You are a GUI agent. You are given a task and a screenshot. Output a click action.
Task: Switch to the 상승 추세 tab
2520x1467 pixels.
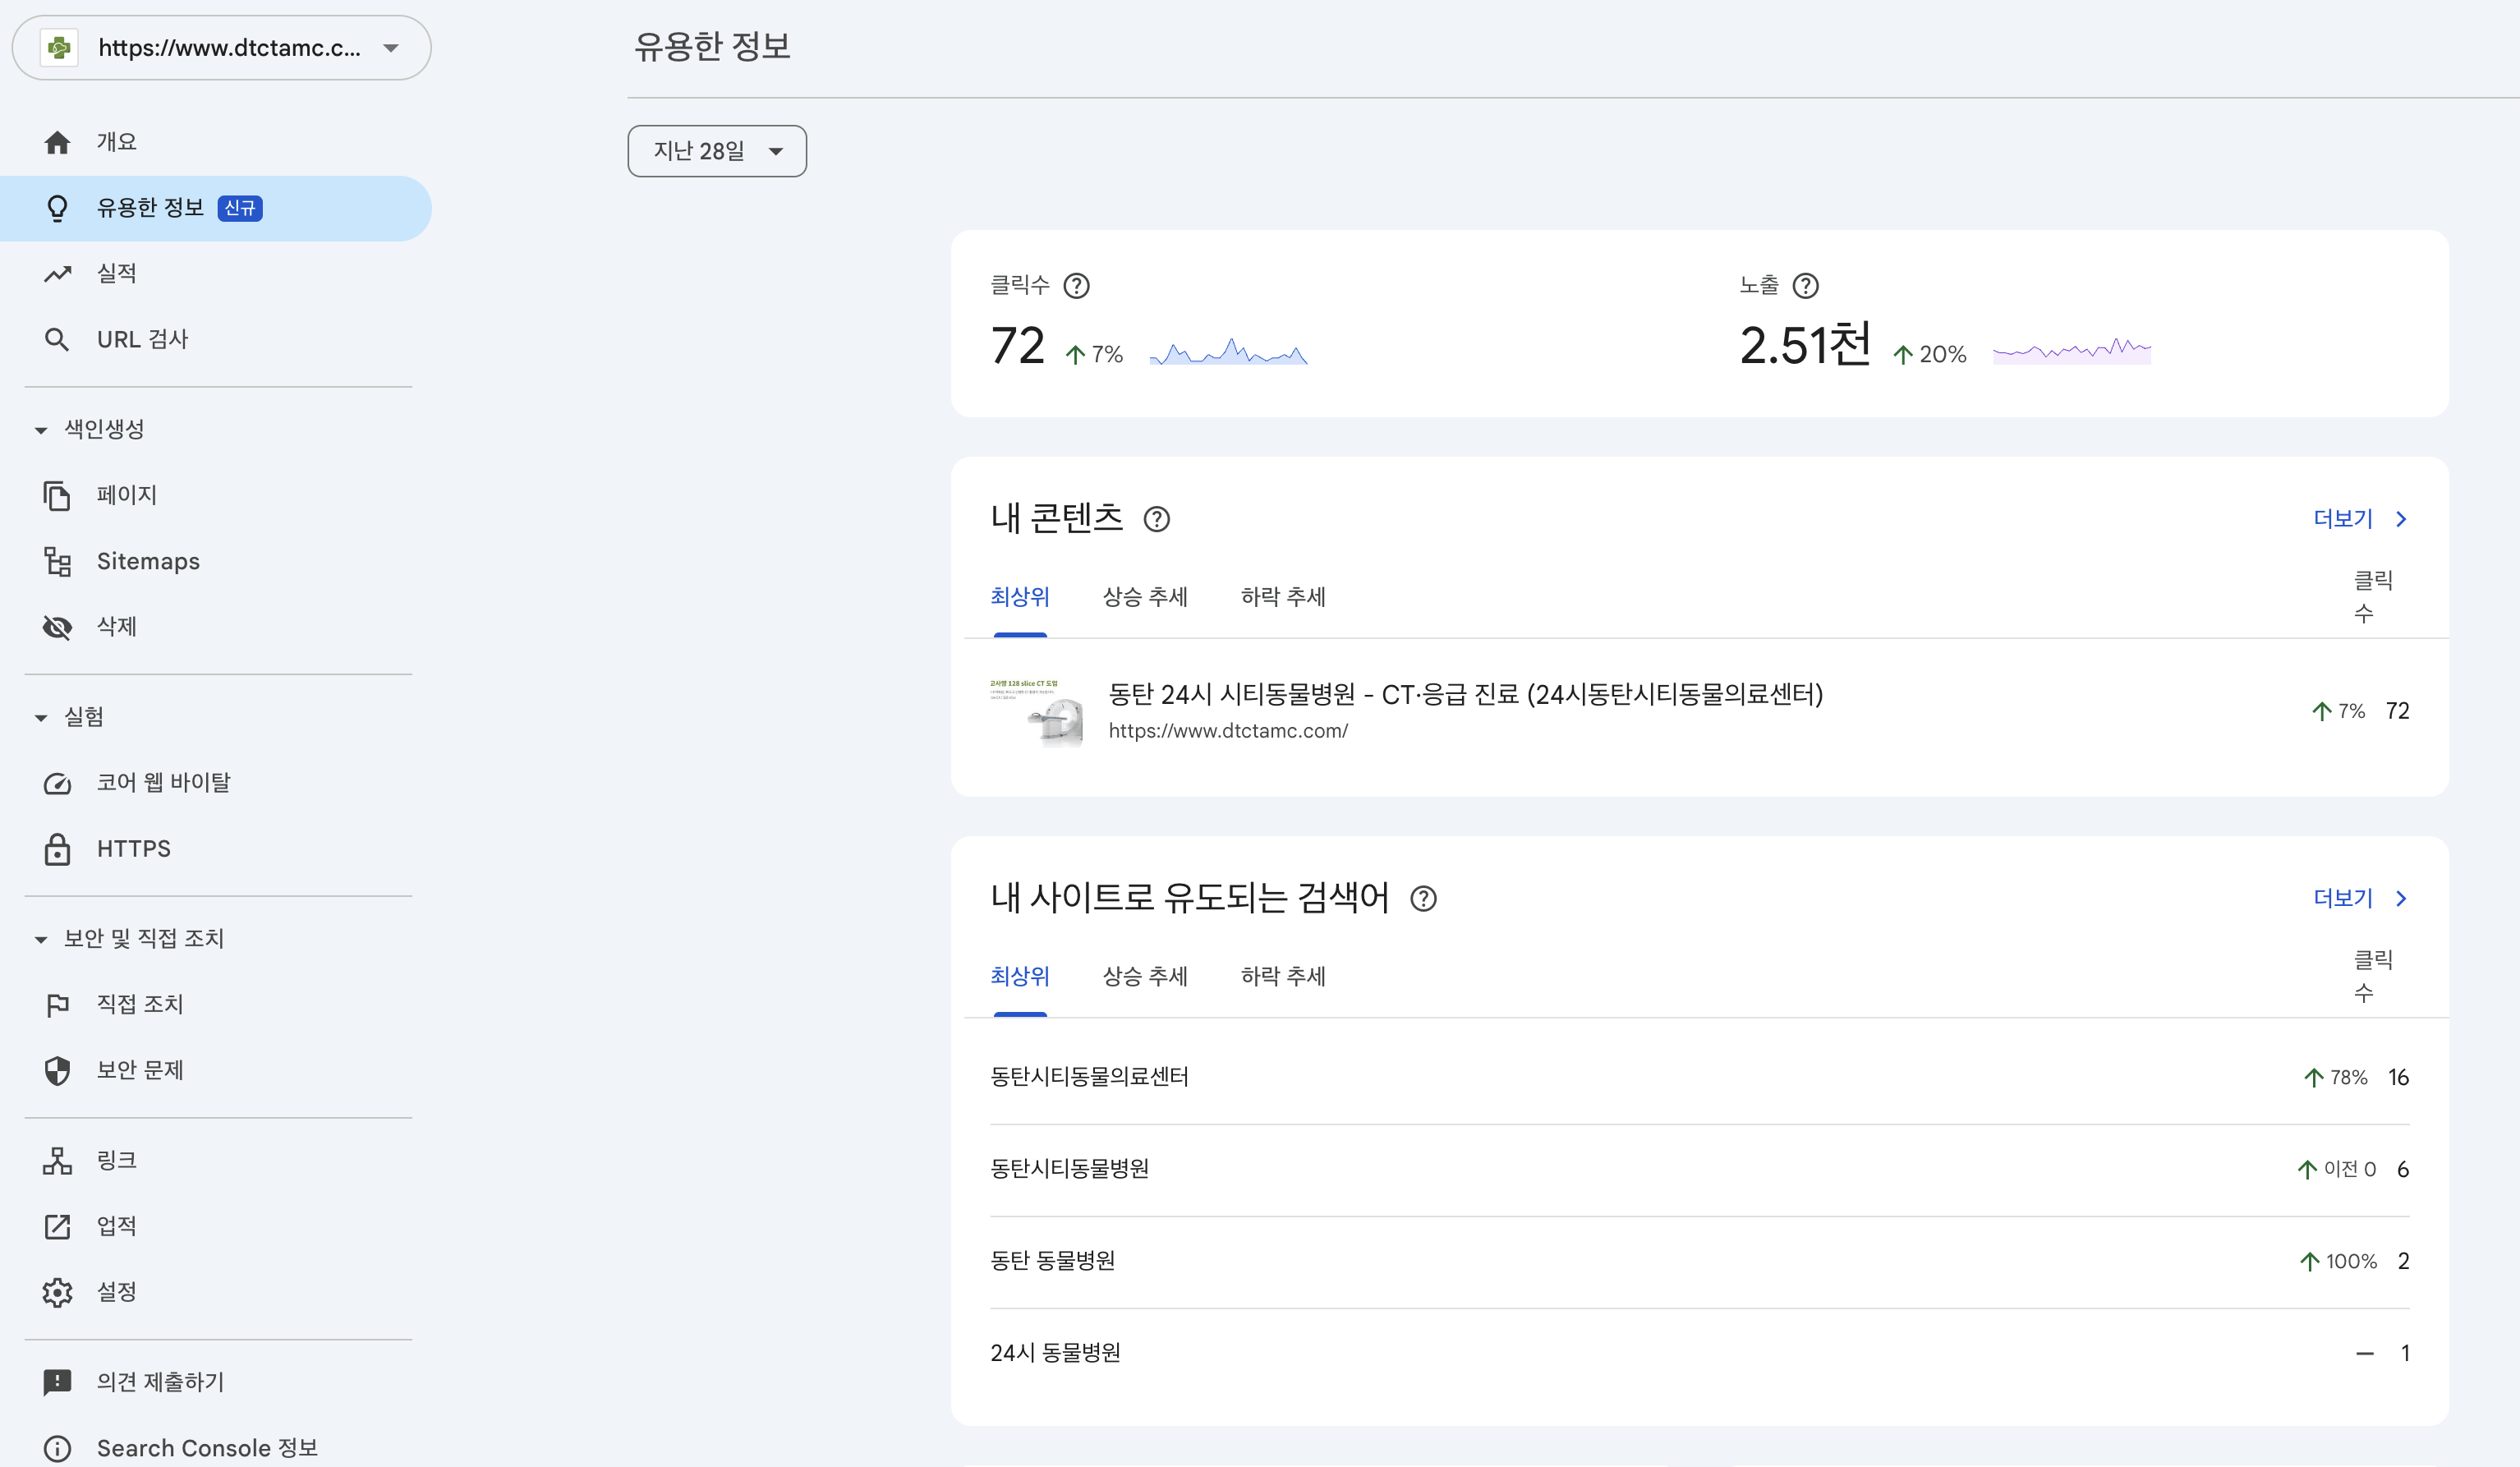[1145, 597]
